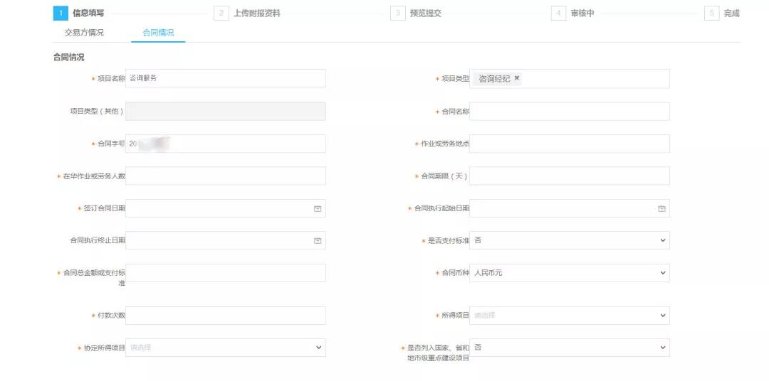The width and height of the screenshot is (769, 381).
Task: Open the 协定所得项目 dropdown
Action: point(226,348)
